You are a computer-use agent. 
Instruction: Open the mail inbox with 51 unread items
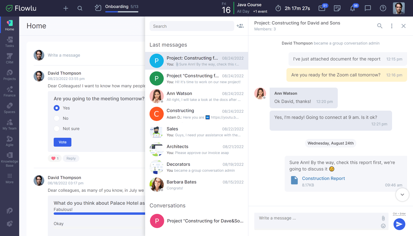pos(322,8)
